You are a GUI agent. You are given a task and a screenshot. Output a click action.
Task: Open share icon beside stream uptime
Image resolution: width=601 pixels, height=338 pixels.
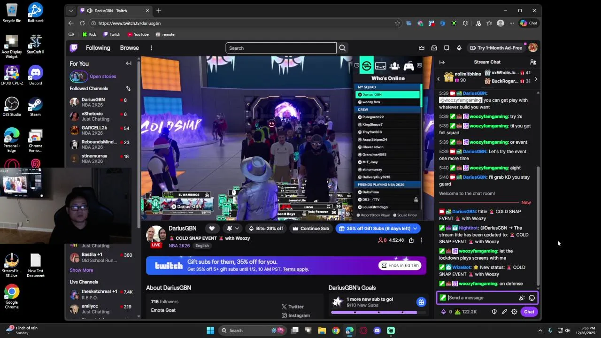coord(411,240)
